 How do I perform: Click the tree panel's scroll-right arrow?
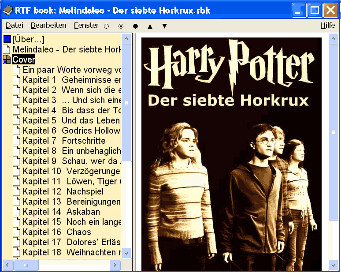[115, 265]
